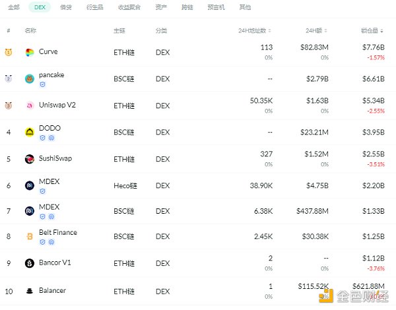Click the SushiSwap logo icon
Viewport: 396px width, 310px height.
click(30, 159)
